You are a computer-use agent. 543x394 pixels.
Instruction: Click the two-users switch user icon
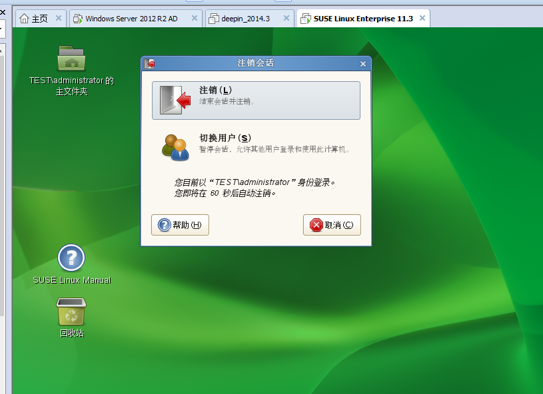click(x=176, y=147)
